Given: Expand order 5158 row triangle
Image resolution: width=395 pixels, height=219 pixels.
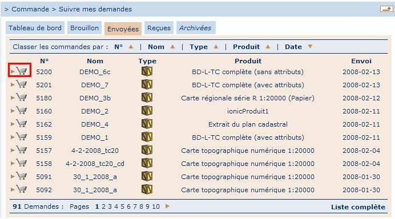Looking at the screenshot, I should click(x=13, y=163).
